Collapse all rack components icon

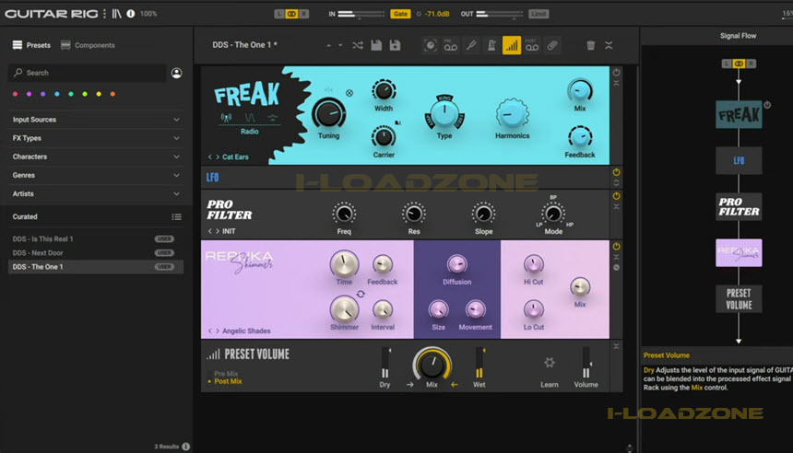tap(609, 45)
